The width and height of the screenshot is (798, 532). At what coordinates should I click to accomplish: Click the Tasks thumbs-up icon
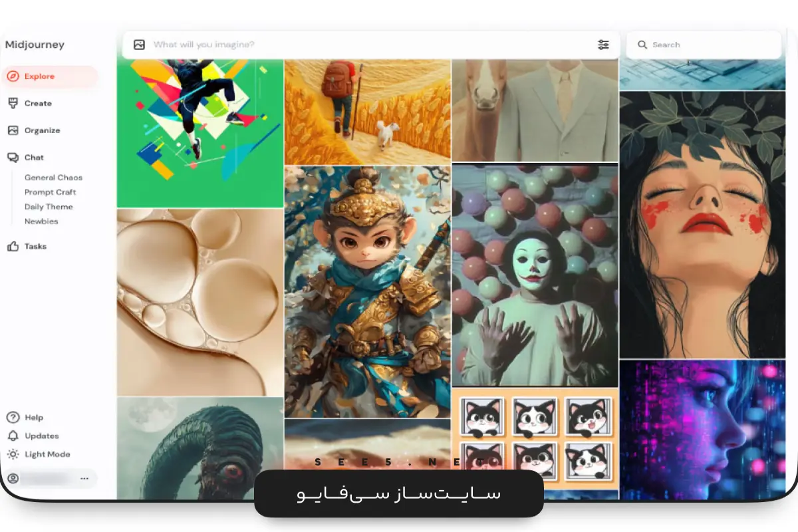click(13, 246)
